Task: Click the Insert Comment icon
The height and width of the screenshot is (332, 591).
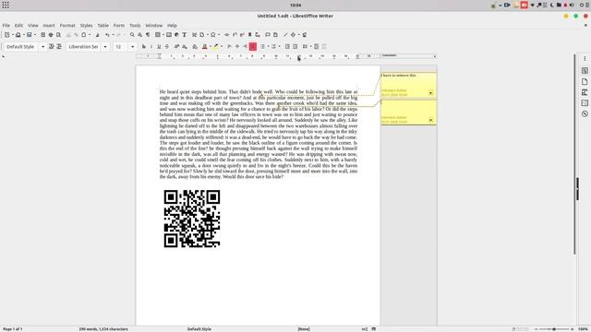Action: pos(268,35)
